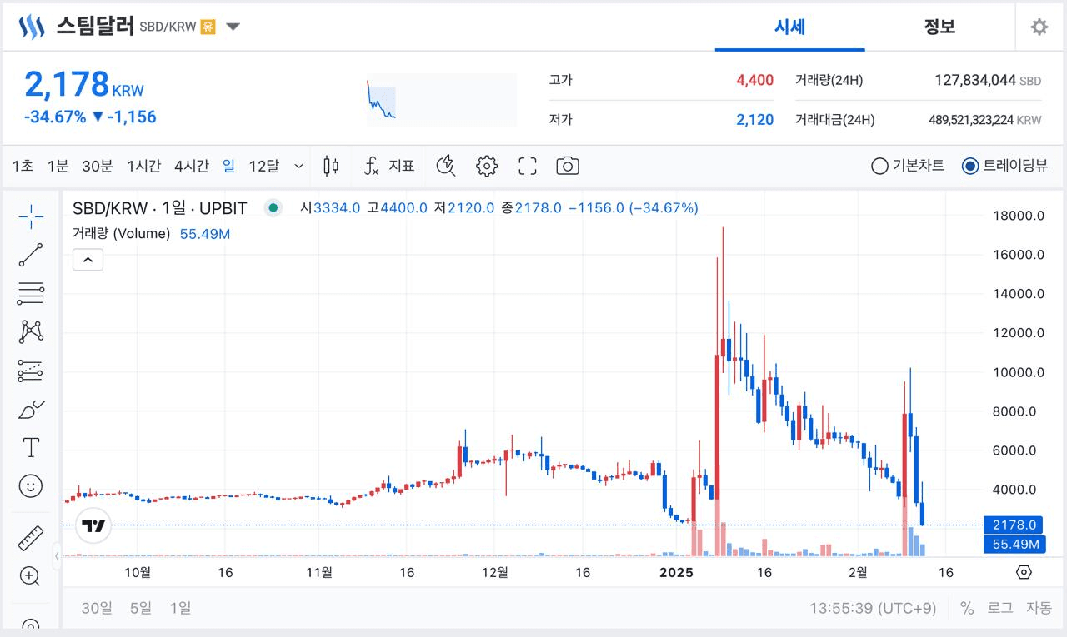Screen dimensions: 1067x637
Task: Click the quick search lightning magnifier icon
Action: 446,166
